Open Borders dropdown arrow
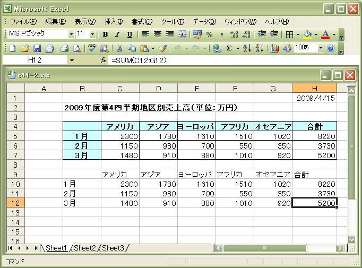This screenshot has height=268, width=362. click(298, 34)
